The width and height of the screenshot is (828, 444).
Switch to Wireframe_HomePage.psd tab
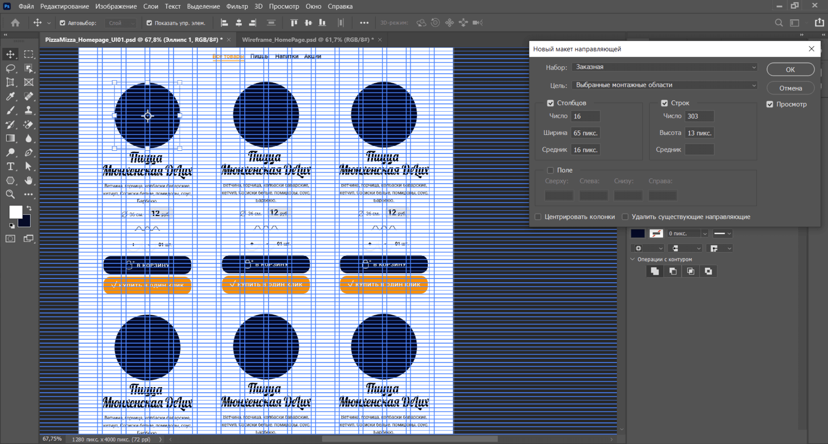[x=307, y=40]
